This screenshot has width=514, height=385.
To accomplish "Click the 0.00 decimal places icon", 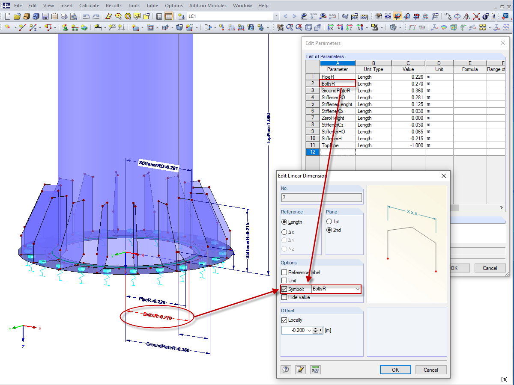I will [316, 370].
